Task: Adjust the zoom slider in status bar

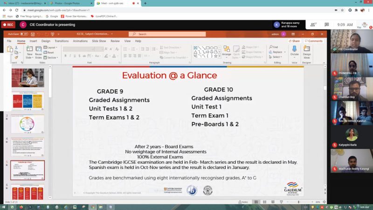Action: 299,202
